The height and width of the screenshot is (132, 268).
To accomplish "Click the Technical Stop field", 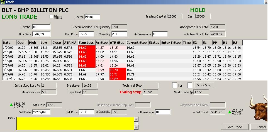I will tap(151, 85).
